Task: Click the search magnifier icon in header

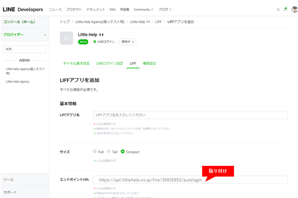Action: pos(278,9)
